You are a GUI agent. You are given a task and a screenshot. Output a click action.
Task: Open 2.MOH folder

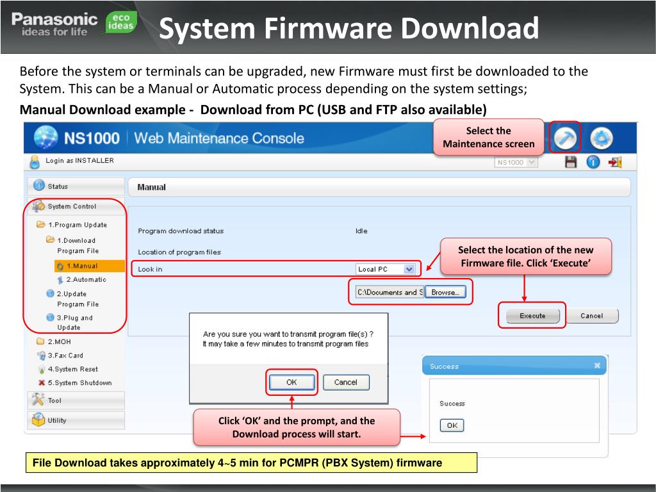point(59,341)
